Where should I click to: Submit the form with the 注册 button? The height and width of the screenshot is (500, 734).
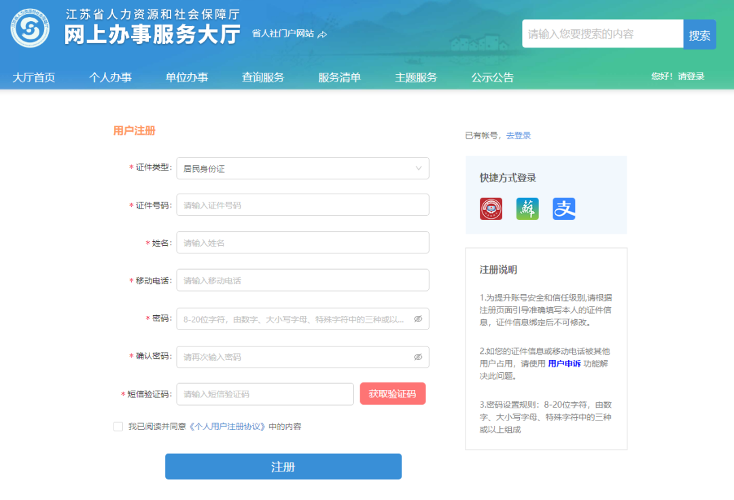pyautogui.click(x=283, y=466)
